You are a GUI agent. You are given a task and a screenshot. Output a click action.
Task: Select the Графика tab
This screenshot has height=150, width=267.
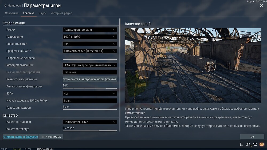[x=29, y=13]
